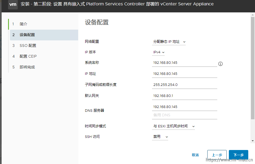This screenshot has height=164, width=255.
Task: Click the IP 地址 label
Action: (90, 74)
